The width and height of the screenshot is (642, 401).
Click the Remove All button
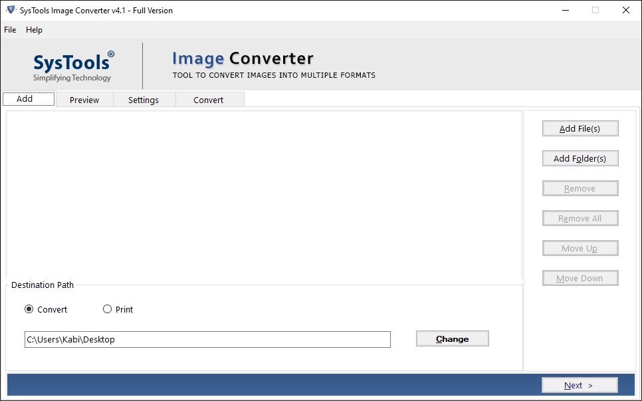click(x=580, y=218)
